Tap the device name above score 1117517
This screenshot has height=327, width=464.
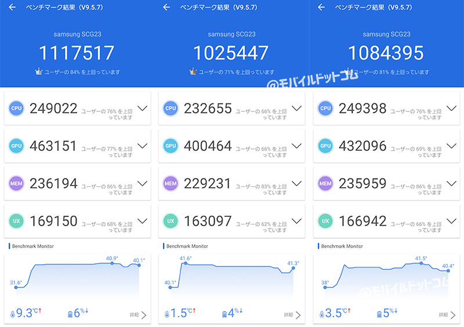tap(77, 34)
